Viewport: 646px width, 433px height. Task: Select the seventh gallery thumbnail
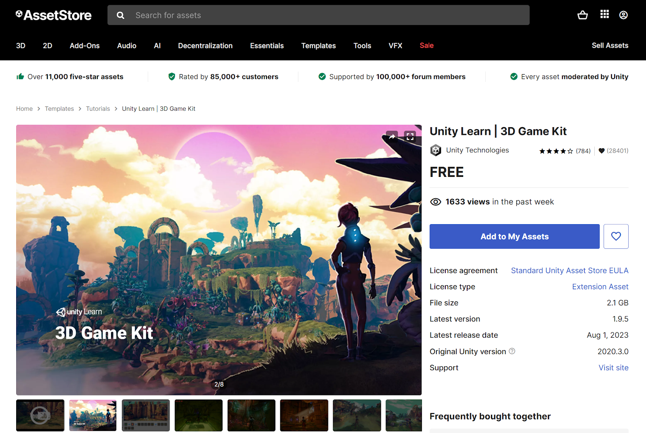pos(357,415)
